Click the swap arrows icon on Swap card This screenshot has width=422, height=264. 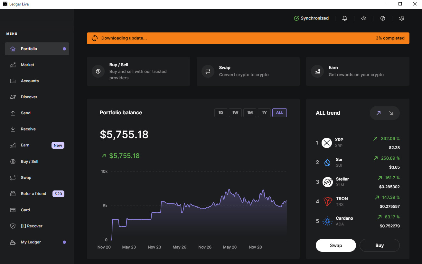208,71
